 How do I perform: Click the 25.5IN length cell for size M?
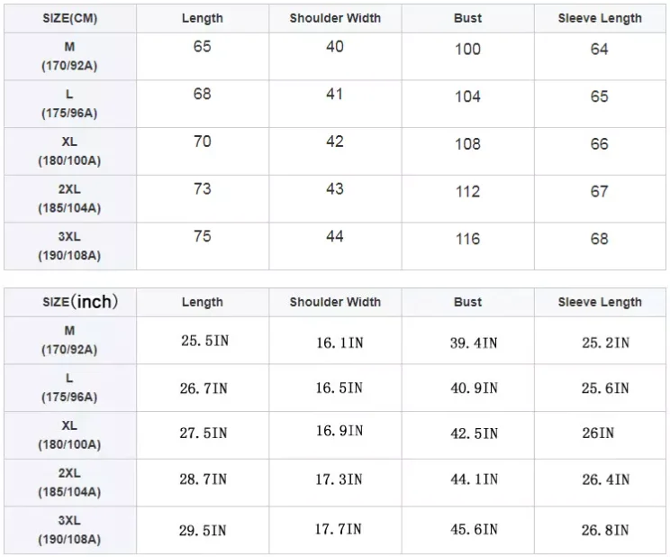tap(204, 342)
